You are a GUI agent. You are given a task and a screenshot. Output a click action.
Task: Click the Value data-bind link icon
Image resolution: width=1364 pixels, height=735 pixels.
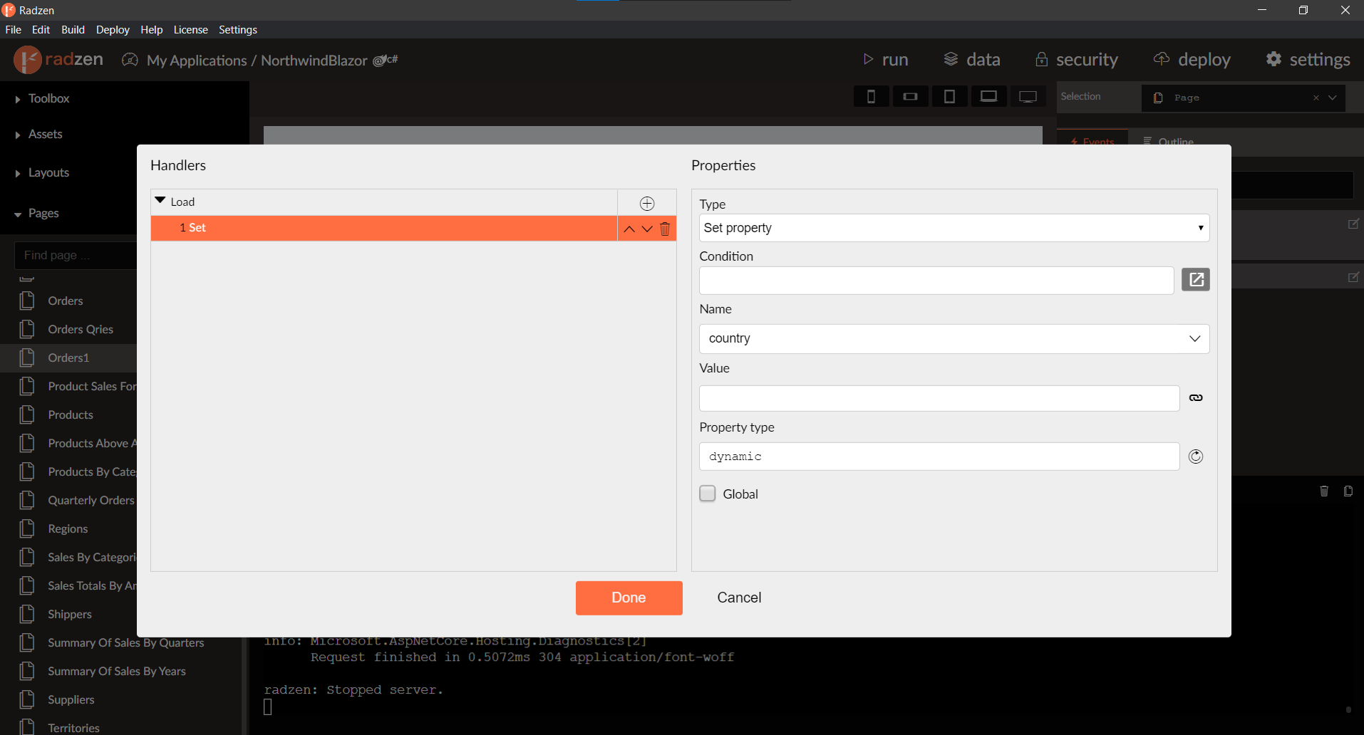click(x=1195, y=398)
